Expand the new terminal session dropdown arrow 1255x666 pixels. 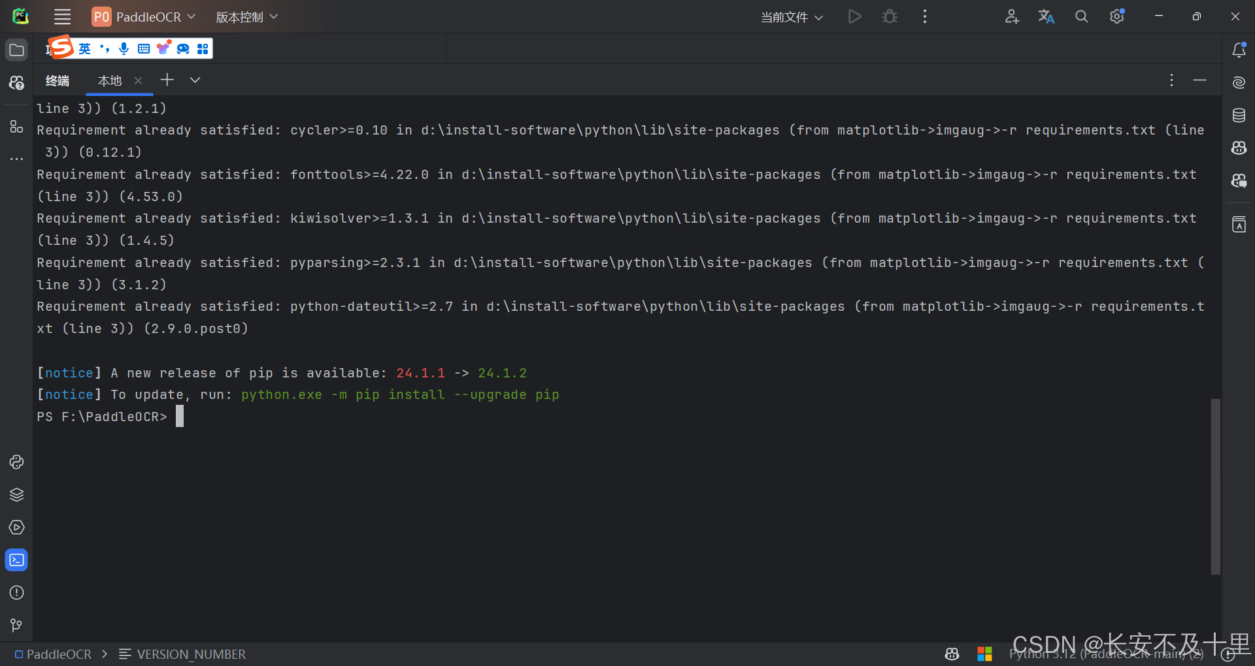195,80
